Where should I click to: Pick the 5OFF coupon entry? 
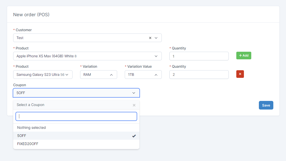click(x=22, y=136)
